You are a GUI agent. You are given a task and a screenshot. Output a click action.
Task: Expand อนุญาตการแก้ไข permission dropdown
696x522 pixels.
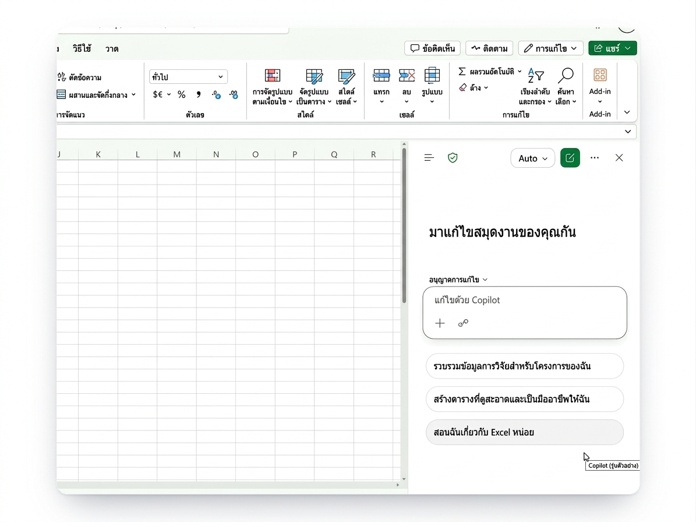pyautogui.click(x=458, y=280)
